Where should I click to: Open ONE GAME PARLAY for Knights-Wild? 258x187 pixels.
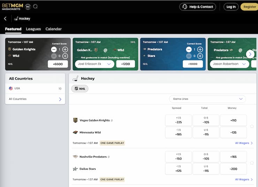112,143
